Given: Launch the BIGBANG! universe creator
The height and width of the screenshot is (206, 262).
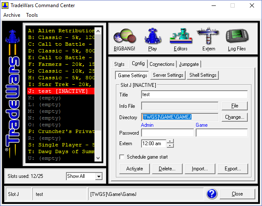Looking at the screenshot, I should click(x=124, y=40).
